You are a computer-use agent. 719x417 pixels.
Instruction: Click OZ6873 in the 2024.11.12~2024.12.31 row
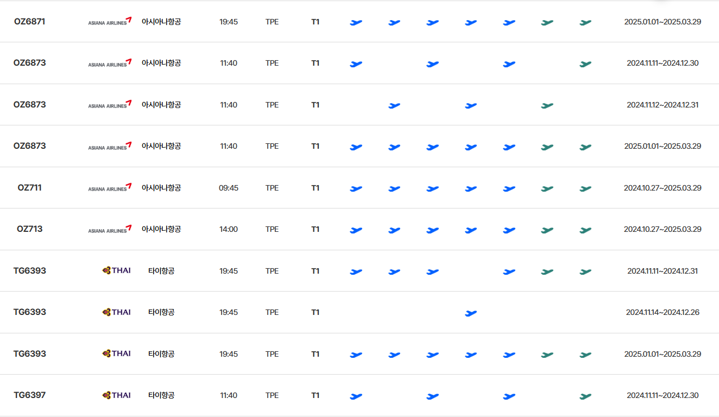pyautogui.click(x=29, y=105)
